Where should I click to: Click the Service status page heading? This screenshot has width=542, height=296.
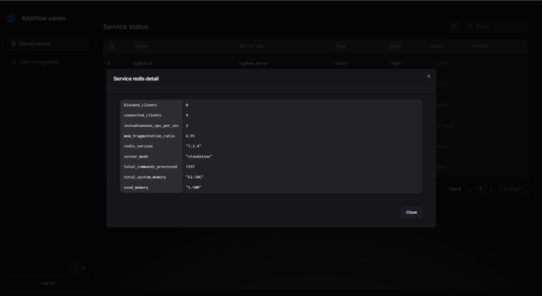tap(125, 27)
